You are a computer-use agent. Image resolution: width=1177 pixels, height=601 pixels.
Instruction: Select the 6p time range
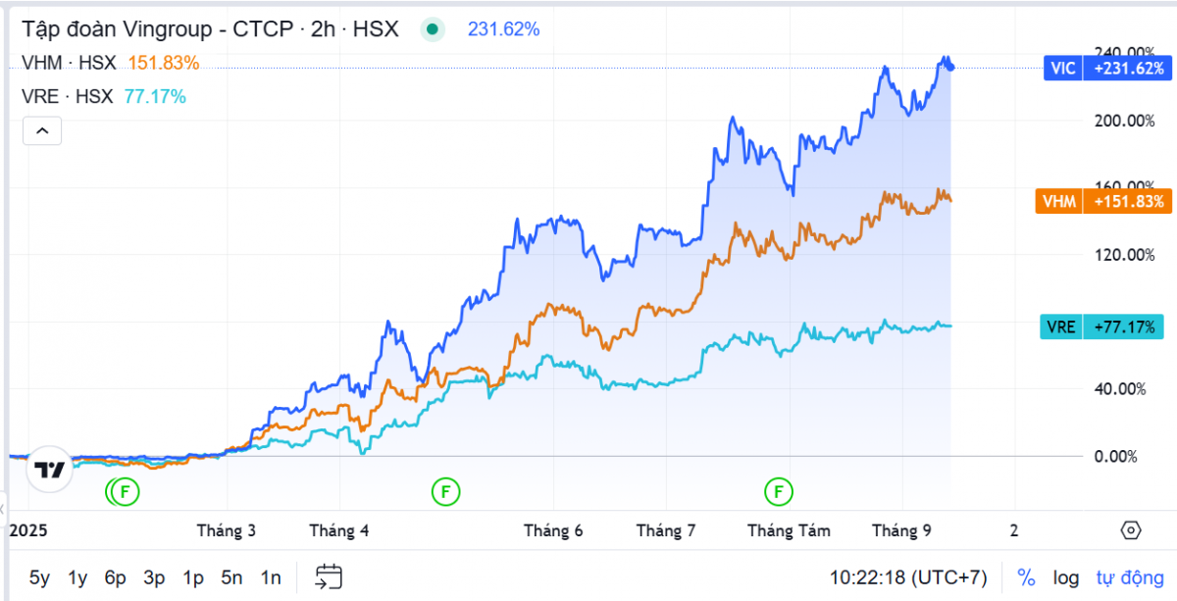pos(116,577)
